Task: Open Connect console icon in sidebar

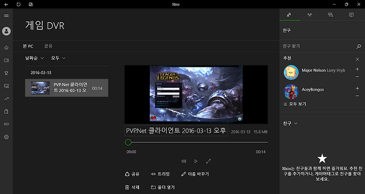Action: tap(7, 124)
